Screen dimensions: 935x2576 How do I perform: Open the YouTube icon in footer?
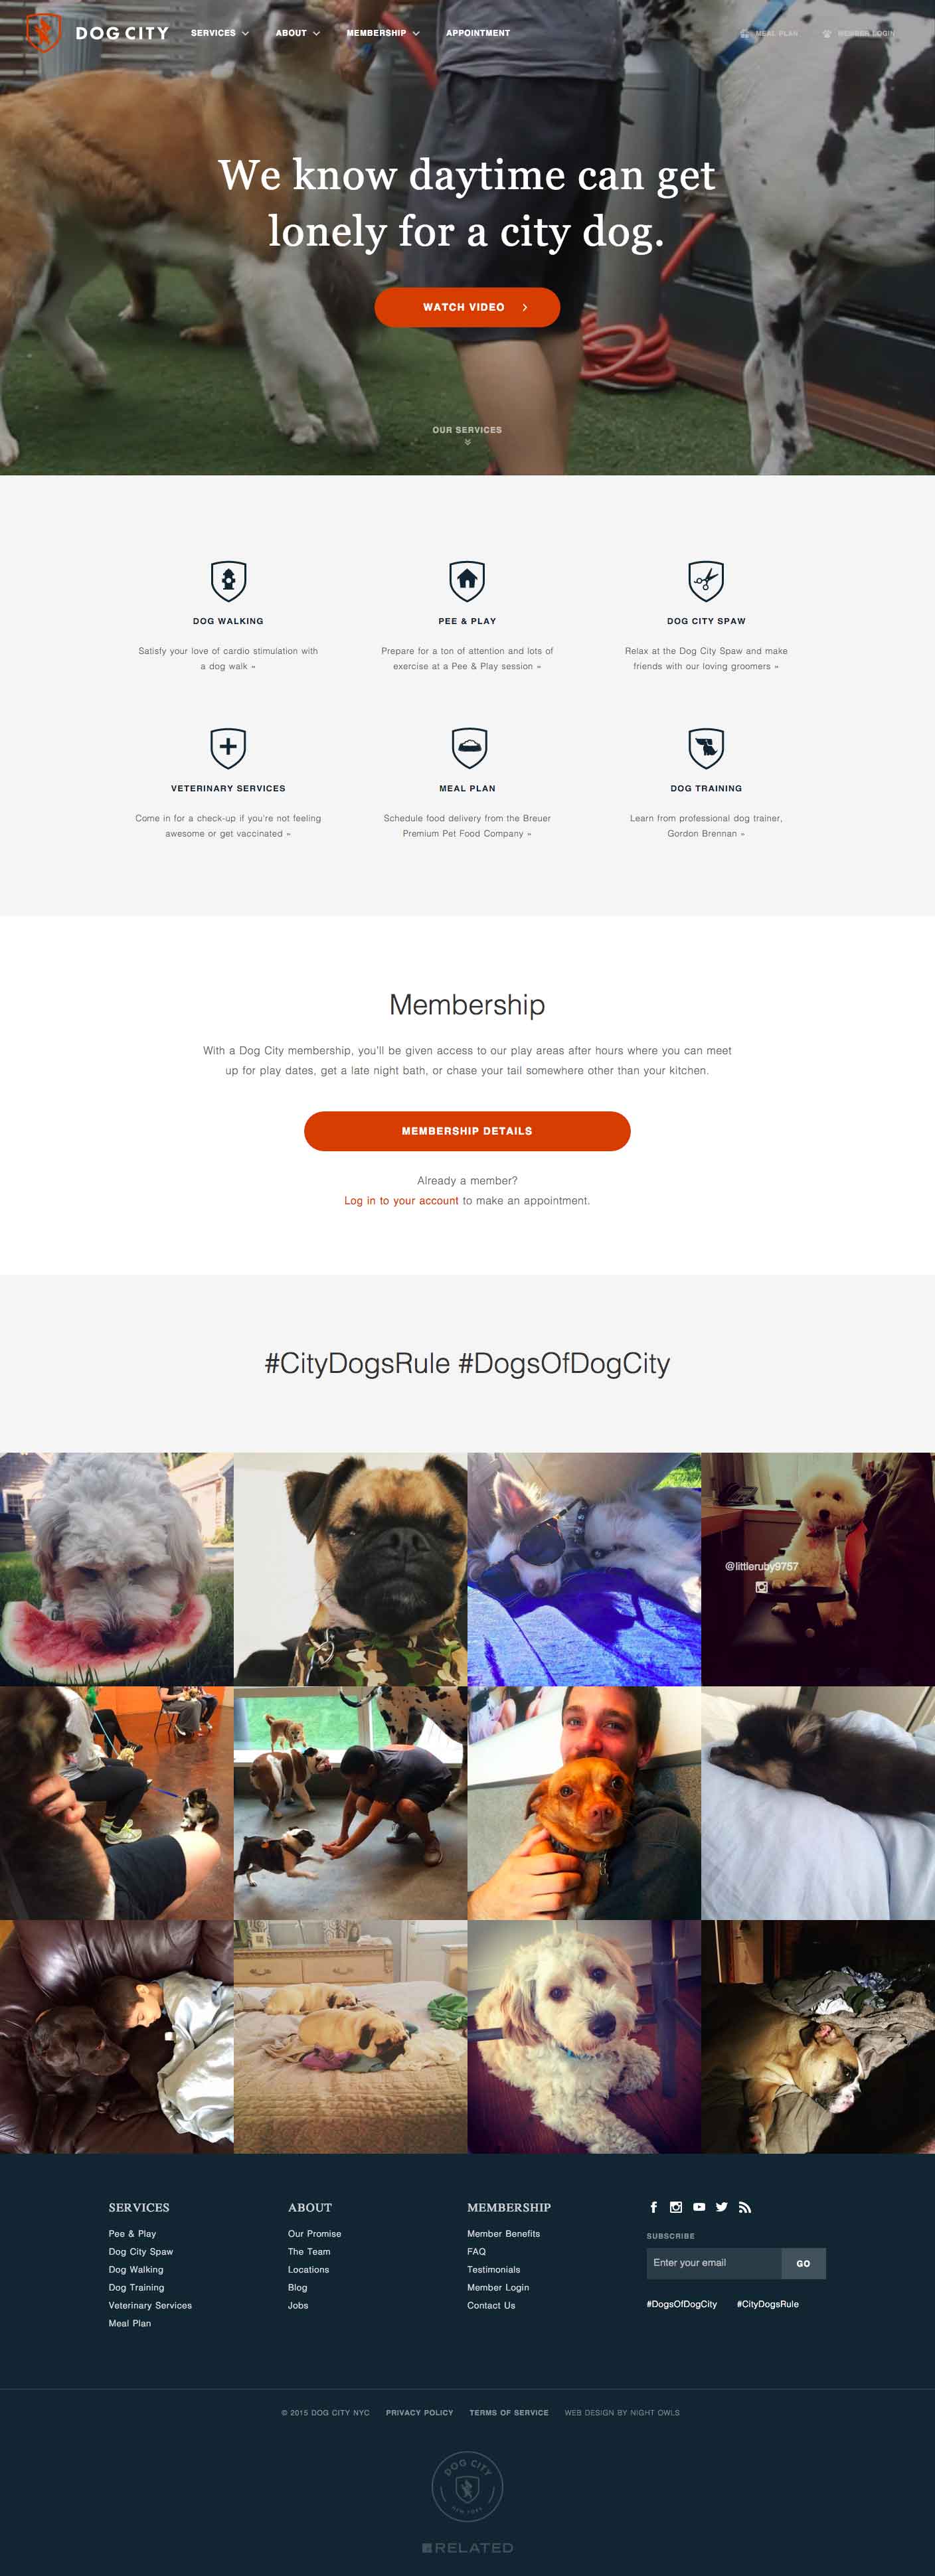point(699,2207)
